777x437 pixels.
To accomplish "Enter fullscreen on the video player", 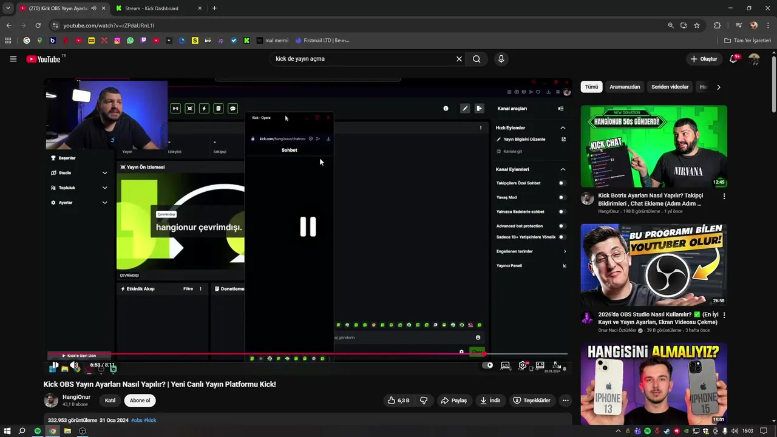I will [557, 365].
